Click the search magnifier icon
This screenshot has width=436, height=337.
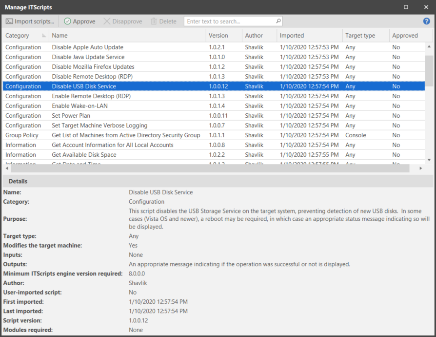point(278,21)
